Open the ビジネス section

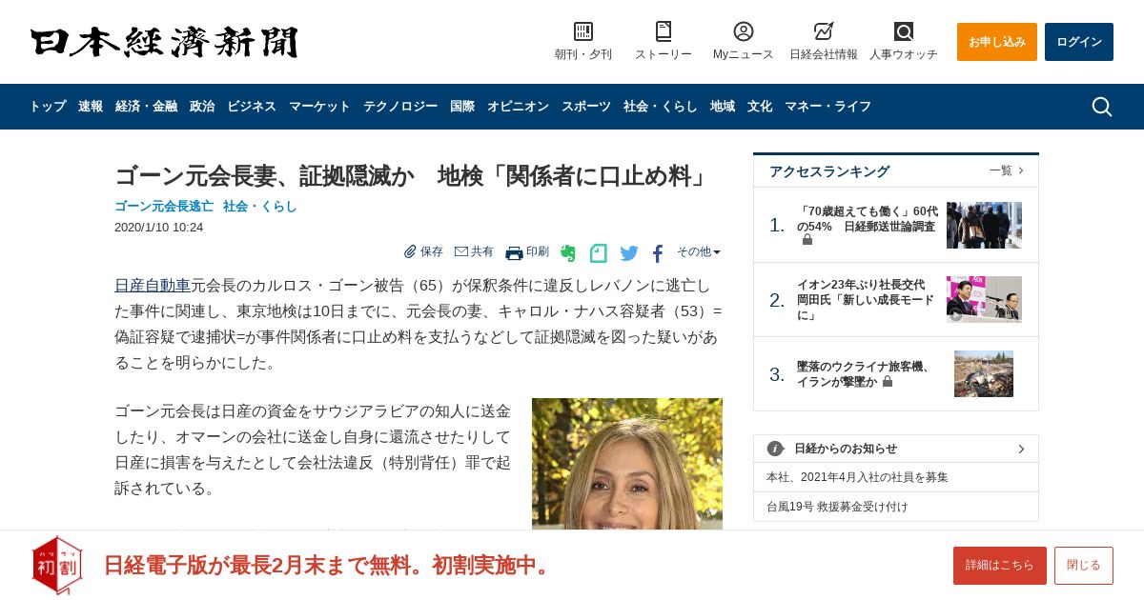click(x=252, y=107)
